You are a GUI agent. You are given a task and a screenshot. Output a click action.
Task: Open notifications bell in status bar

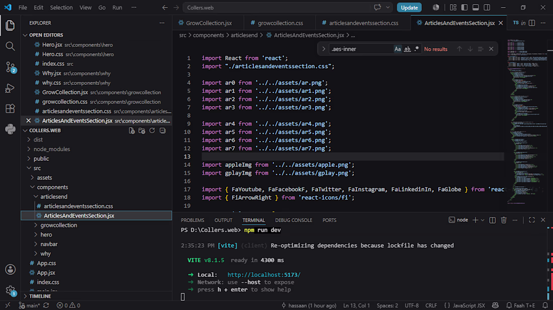(545, 305)
